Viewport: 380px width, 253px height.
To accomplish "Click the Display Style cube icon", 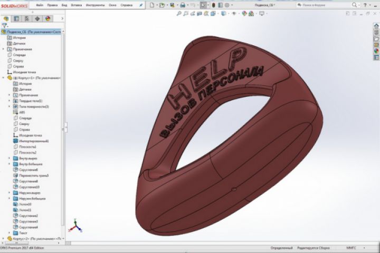I will (x=223, y=14).
